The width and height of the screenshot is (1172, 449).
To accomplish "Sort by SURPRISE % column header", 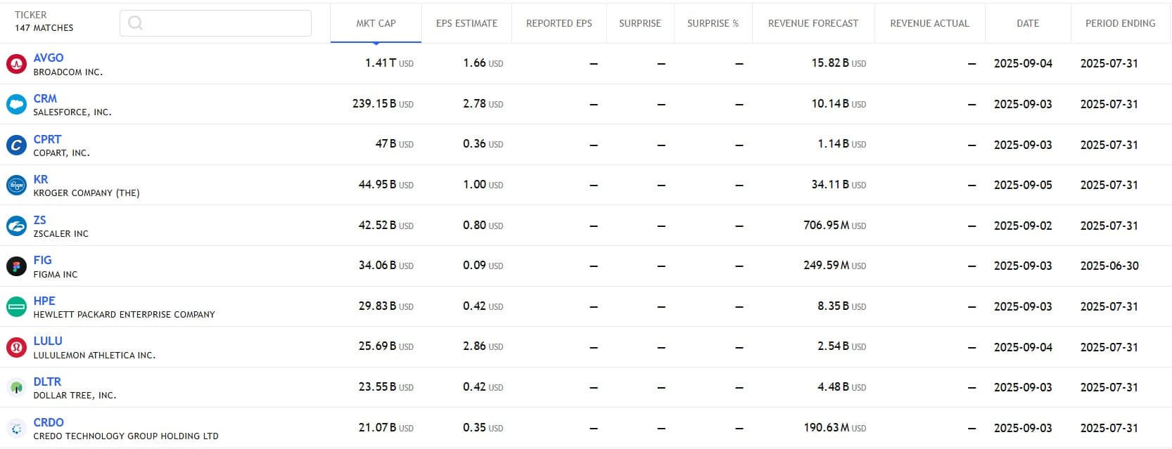I will click(713, 23).
